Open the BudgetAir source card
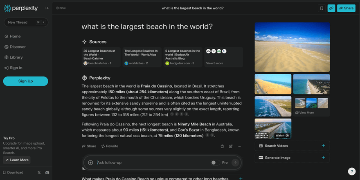Viewport: 360px width, 180px height. [183, 57]
